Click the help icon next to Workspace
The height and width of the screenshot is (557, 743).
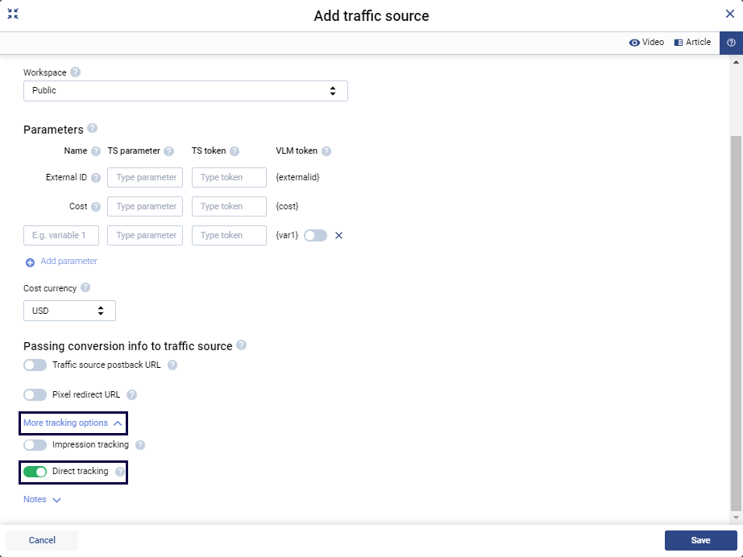click(75, 72)
